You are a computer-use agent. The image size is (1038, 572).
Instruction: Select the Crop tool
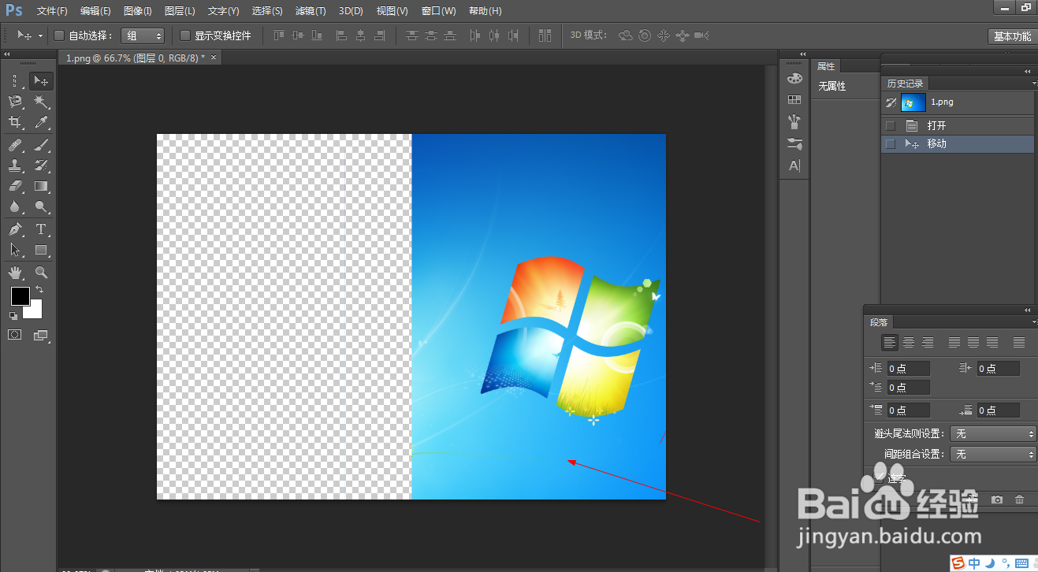coord(15,122)
